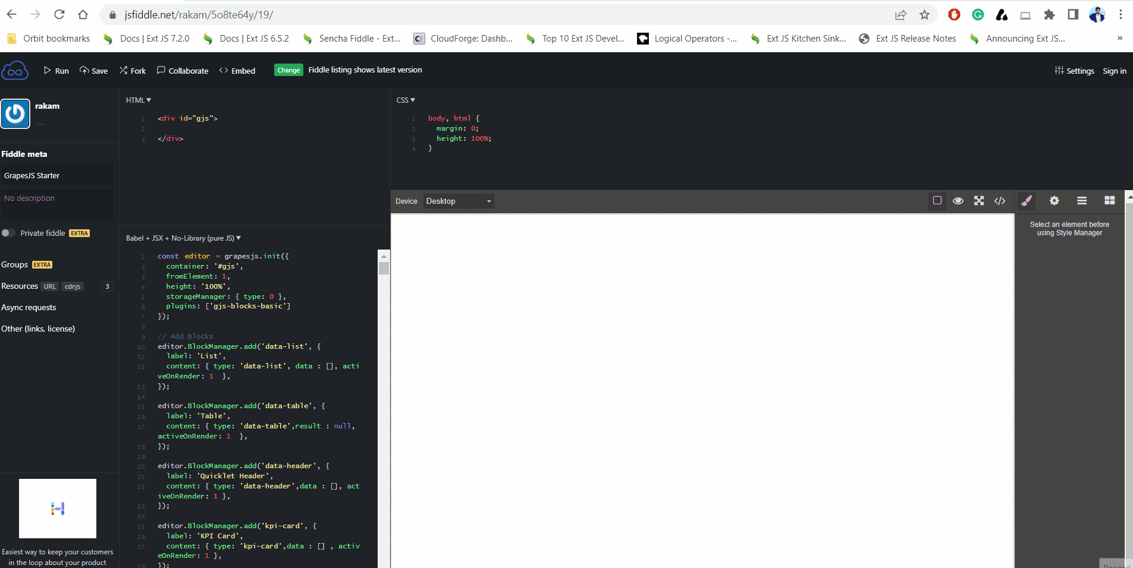The image size is (1133, 568).
Task: Open the Ext JS Kitchen Sink bookmark
Action: click(x=798, y=39)
